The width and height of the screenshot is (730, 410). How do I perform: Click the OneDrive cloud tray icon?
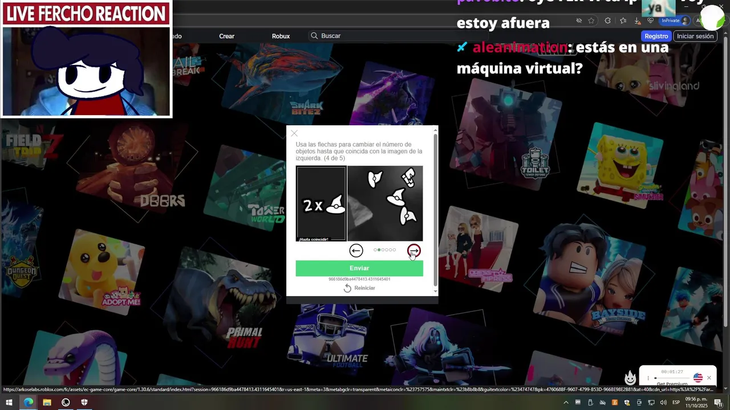(602, 403)
